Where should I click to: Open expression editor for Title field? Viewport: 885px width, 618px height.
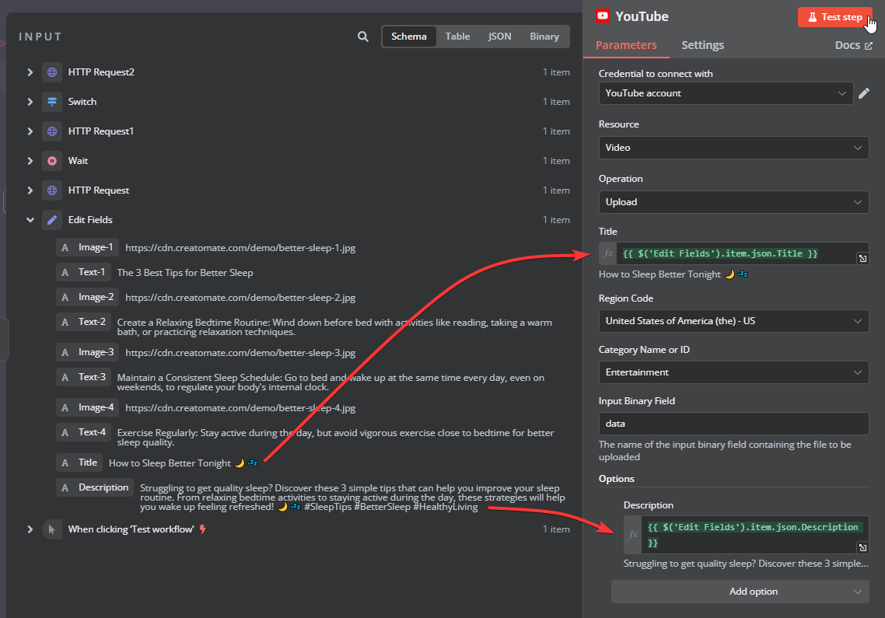(x=863, y=259)
